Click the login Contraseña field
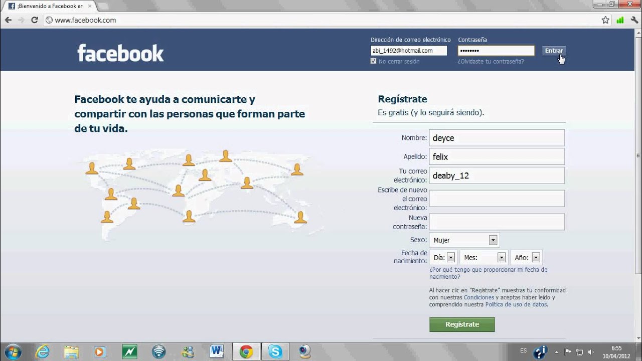 (496, 51)
